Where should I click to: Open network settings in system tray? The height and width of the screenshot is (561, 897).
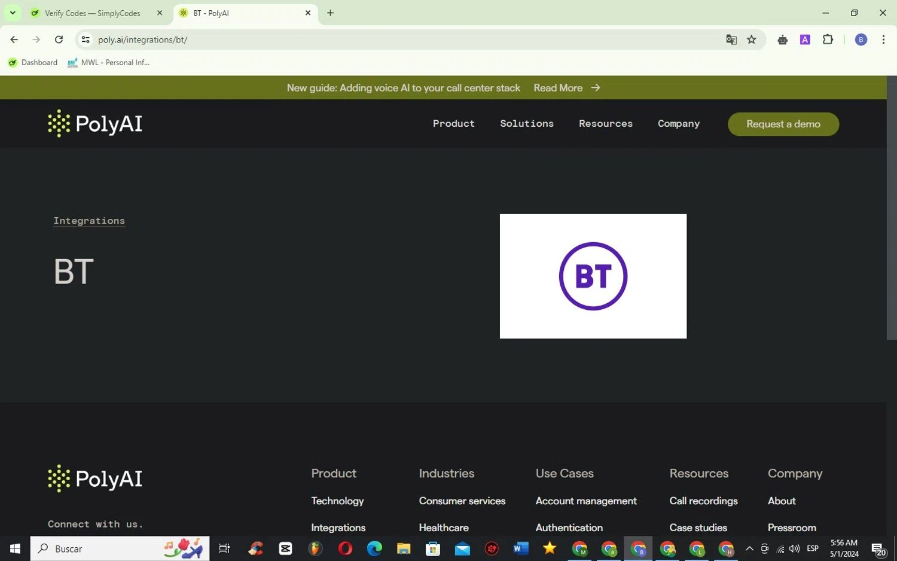[x=780, y=549]
